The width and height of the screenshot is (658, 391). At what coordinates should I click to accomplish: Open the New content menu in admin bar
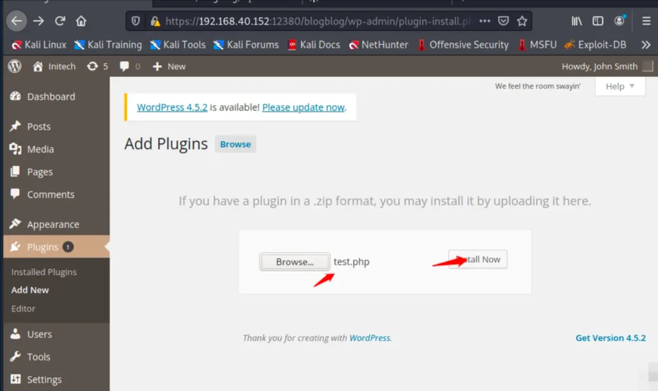click(x=169, y=67)
